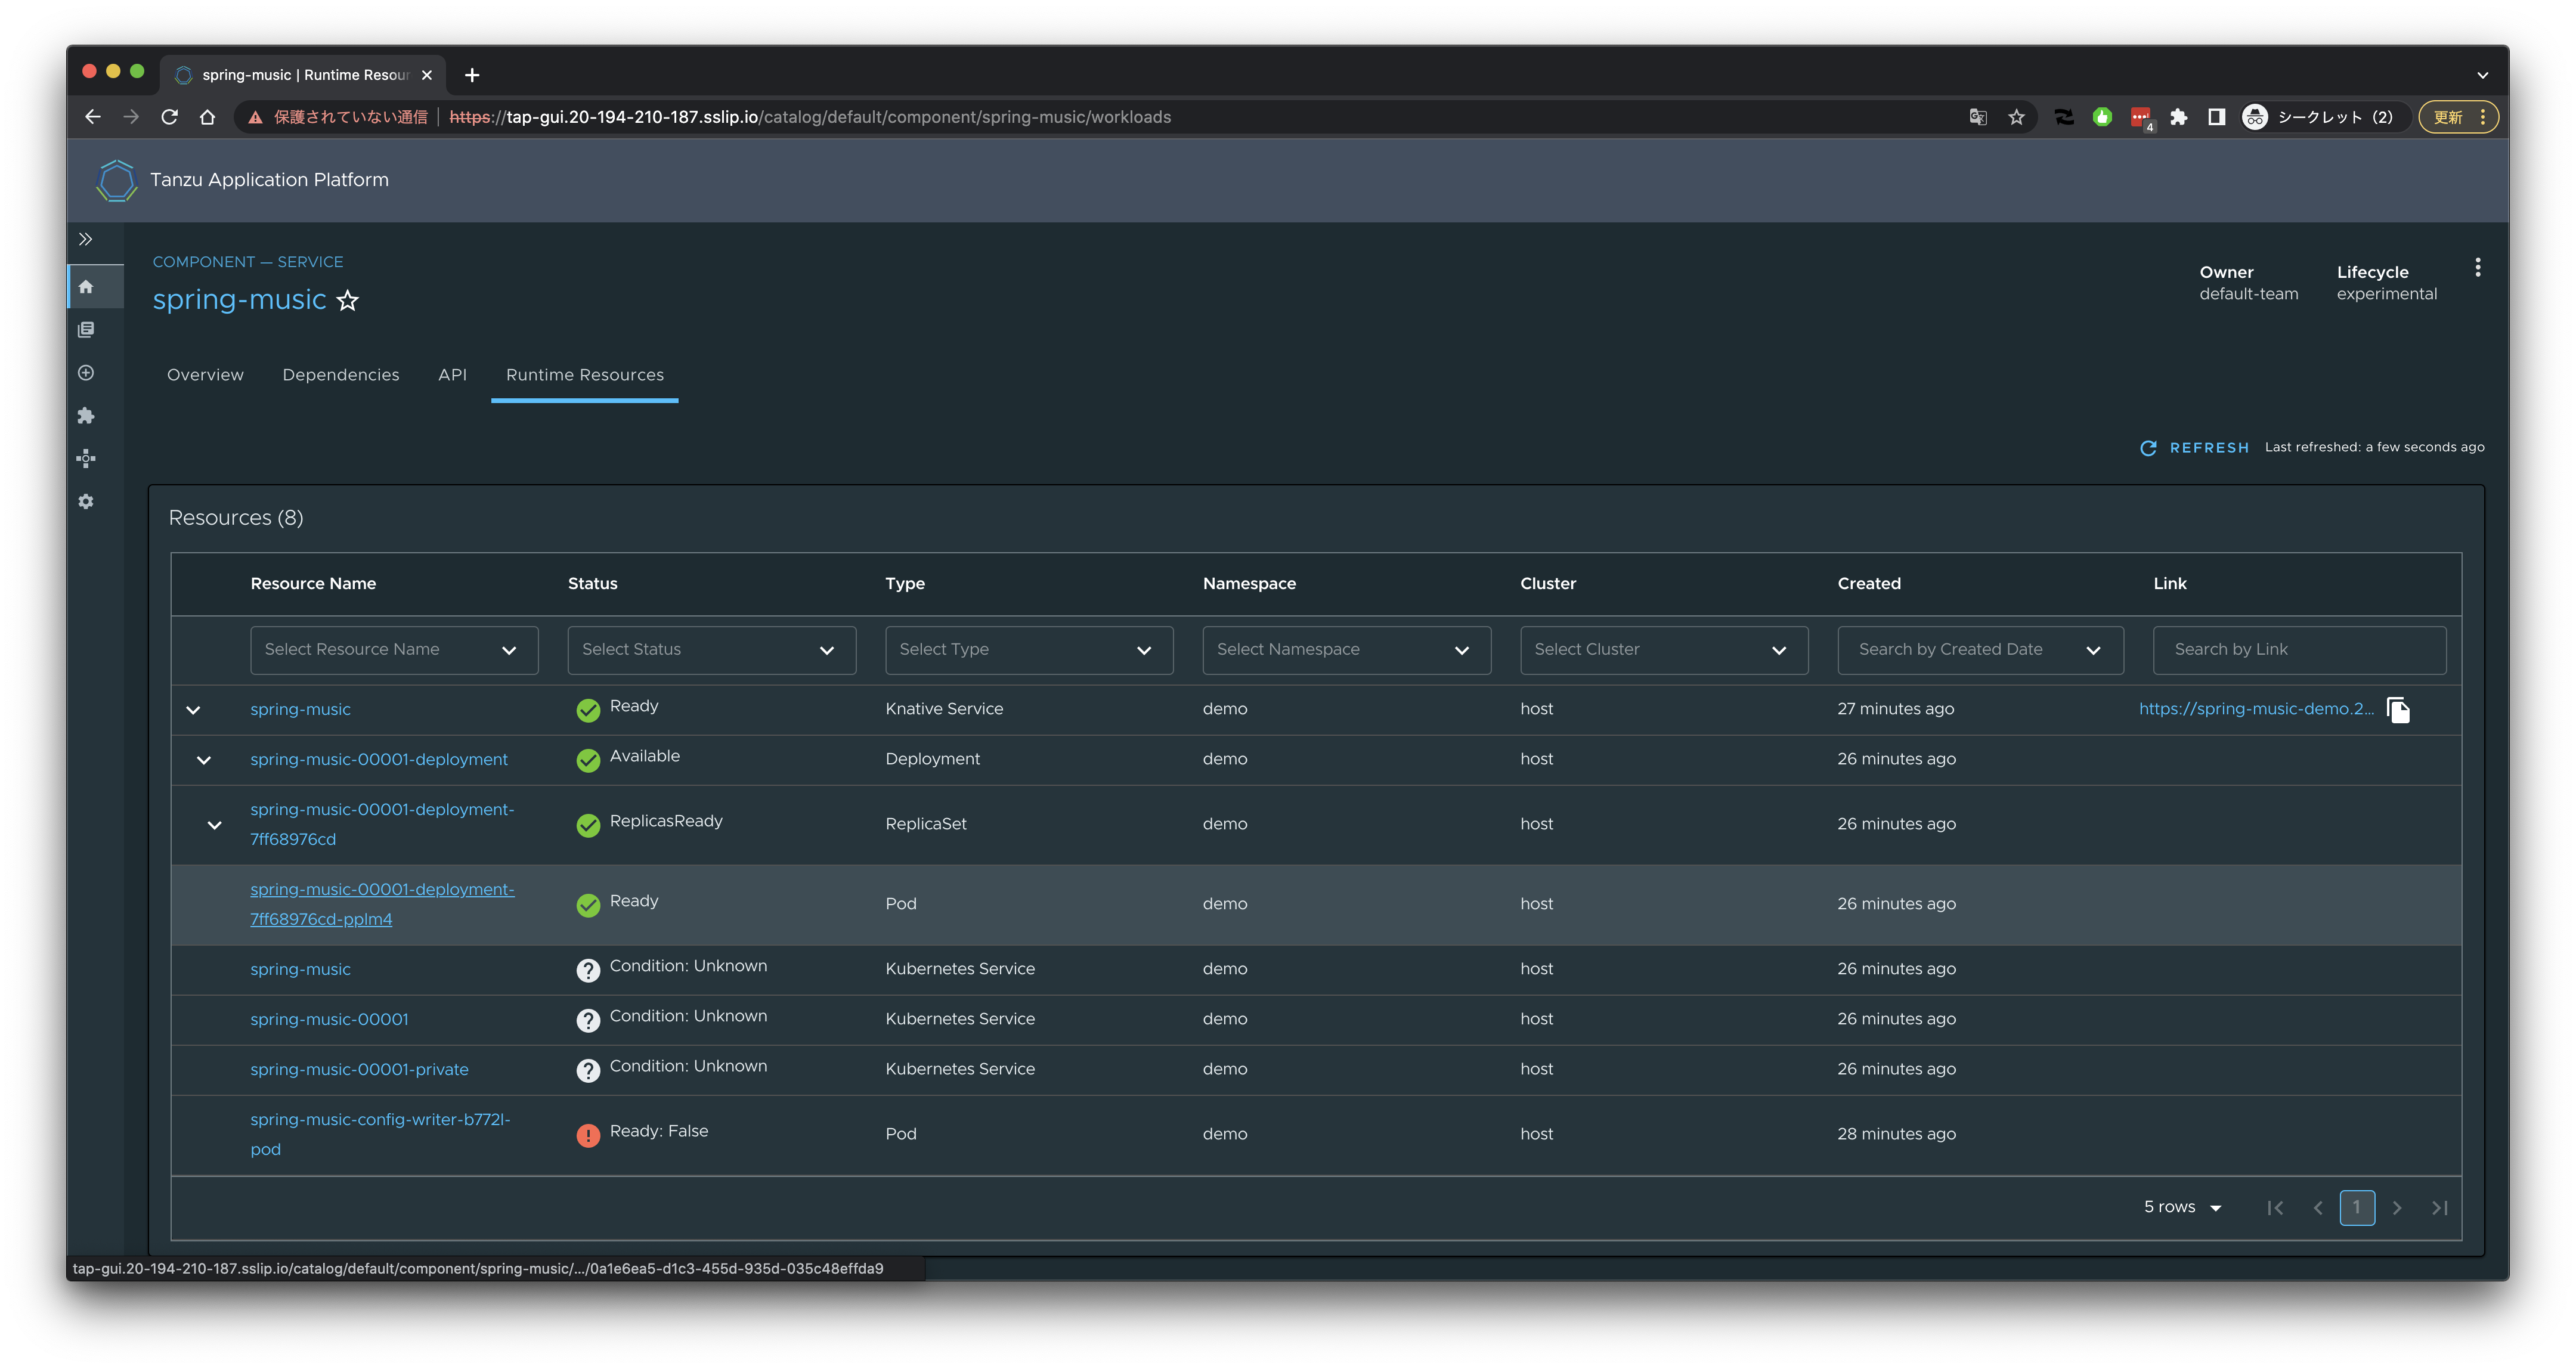Reload the page with browser refresh icon
The width and height of the screenshot is (2576, 1369).
tap(169, 117)
